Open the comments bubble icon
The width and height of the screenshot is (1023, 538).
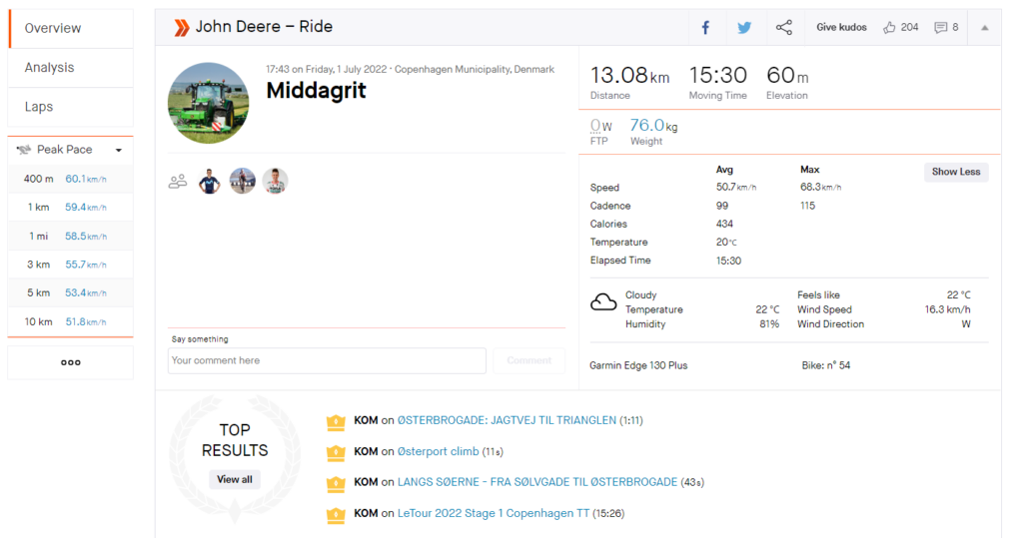pyautogui.click(x=940, y=27)
